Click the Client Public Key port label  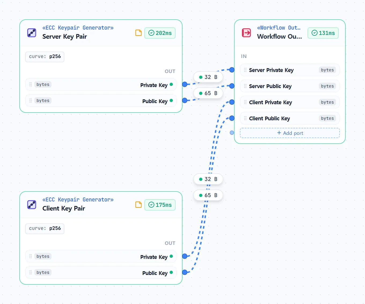point(269,118)
